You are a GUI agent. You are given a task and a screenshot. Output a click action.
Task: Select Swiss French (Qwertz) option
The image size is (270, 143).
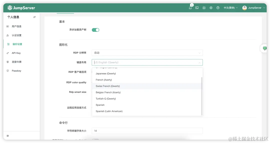pos(147,86)
